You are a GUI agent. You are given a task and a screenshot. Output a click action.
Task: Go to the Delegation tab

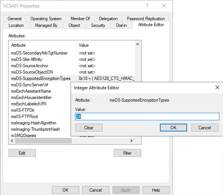click(108, 19)
